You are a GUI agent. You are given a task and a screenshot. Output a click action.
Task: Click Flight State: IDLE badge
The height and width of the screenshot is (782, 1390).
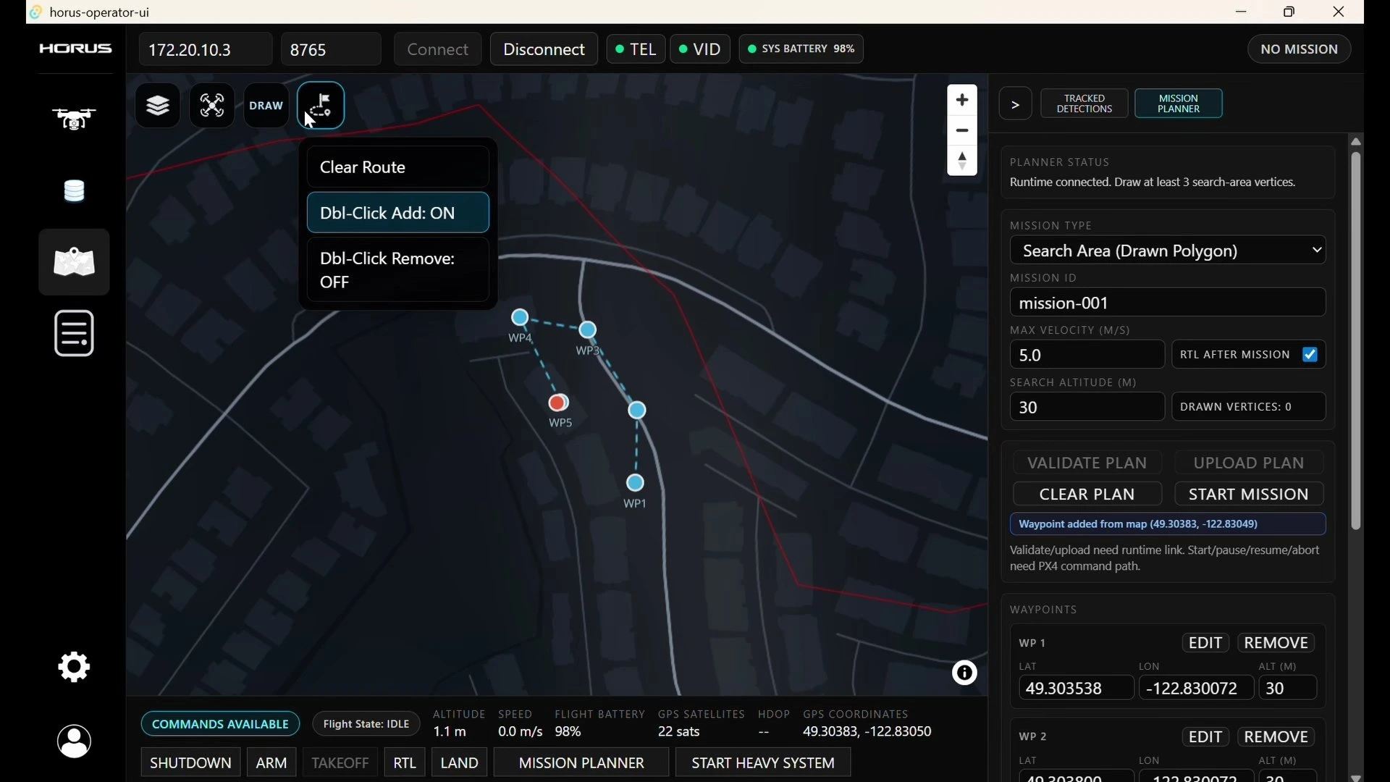(366, 724)
